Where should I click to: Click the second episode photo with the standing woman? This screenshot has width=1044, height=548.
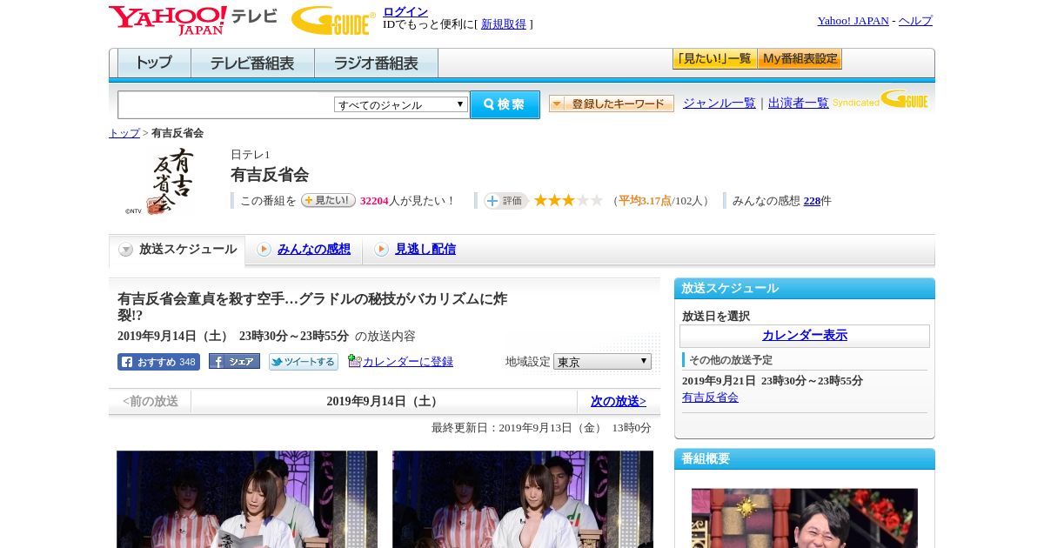(x=523, y=499)
